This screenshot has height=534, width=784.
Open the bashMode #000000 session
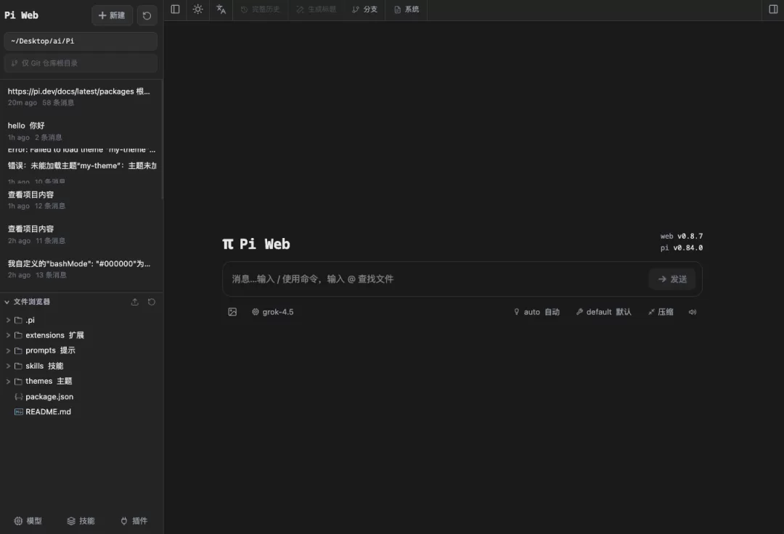(x=81, y=268)
